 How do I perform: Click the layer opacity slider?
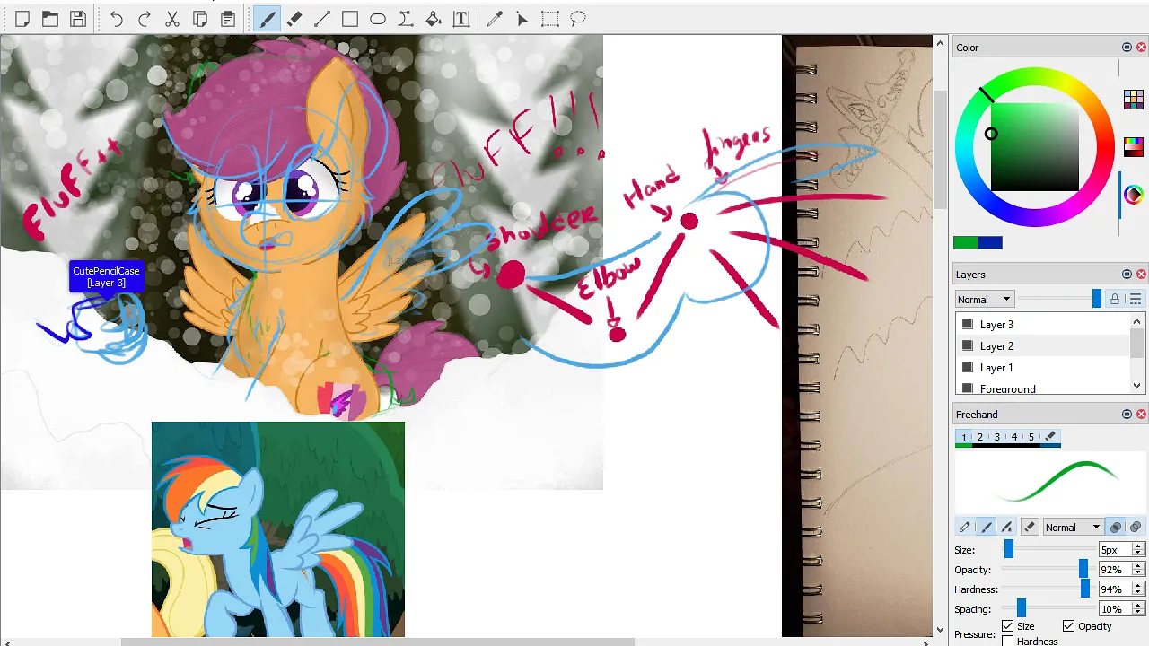tap(1060, 299)
